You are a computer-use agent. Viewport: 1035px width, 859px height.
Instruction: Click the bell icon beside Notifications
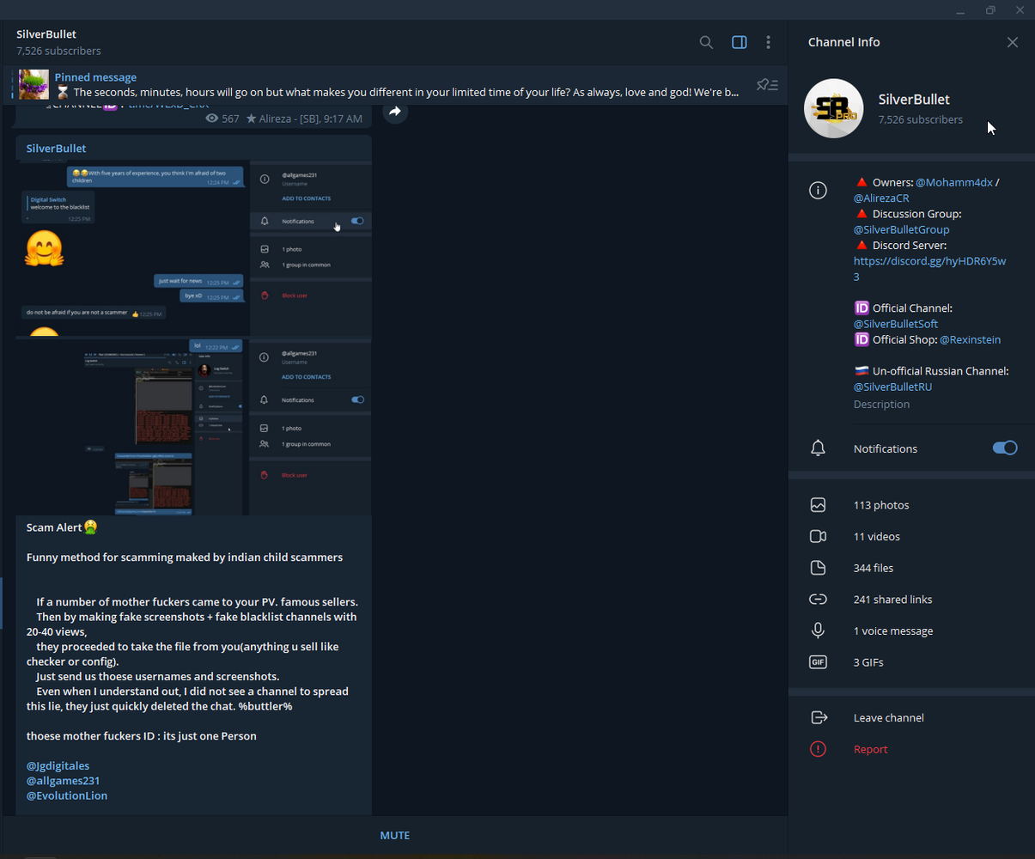click(x=818, y=448)
